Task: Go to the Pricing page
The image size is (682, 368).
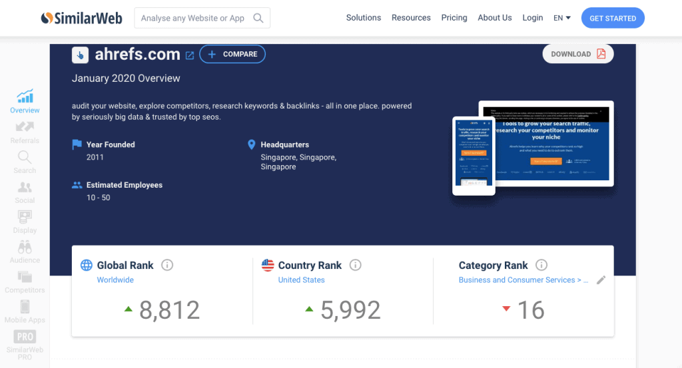Action: point(454,18)
